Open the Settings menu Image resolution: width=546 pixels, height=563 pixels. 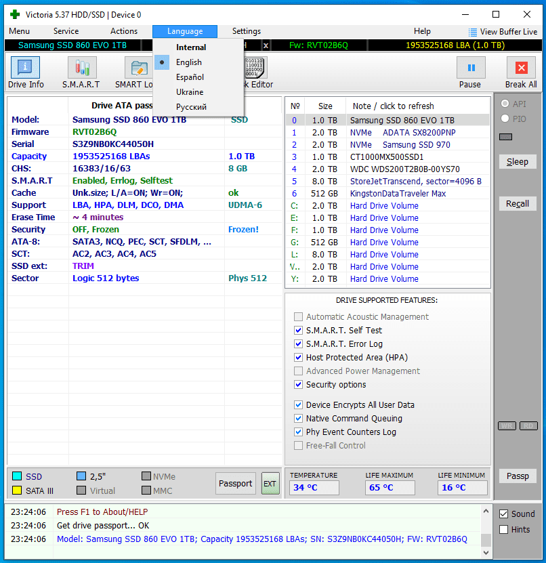click(247, 31)
